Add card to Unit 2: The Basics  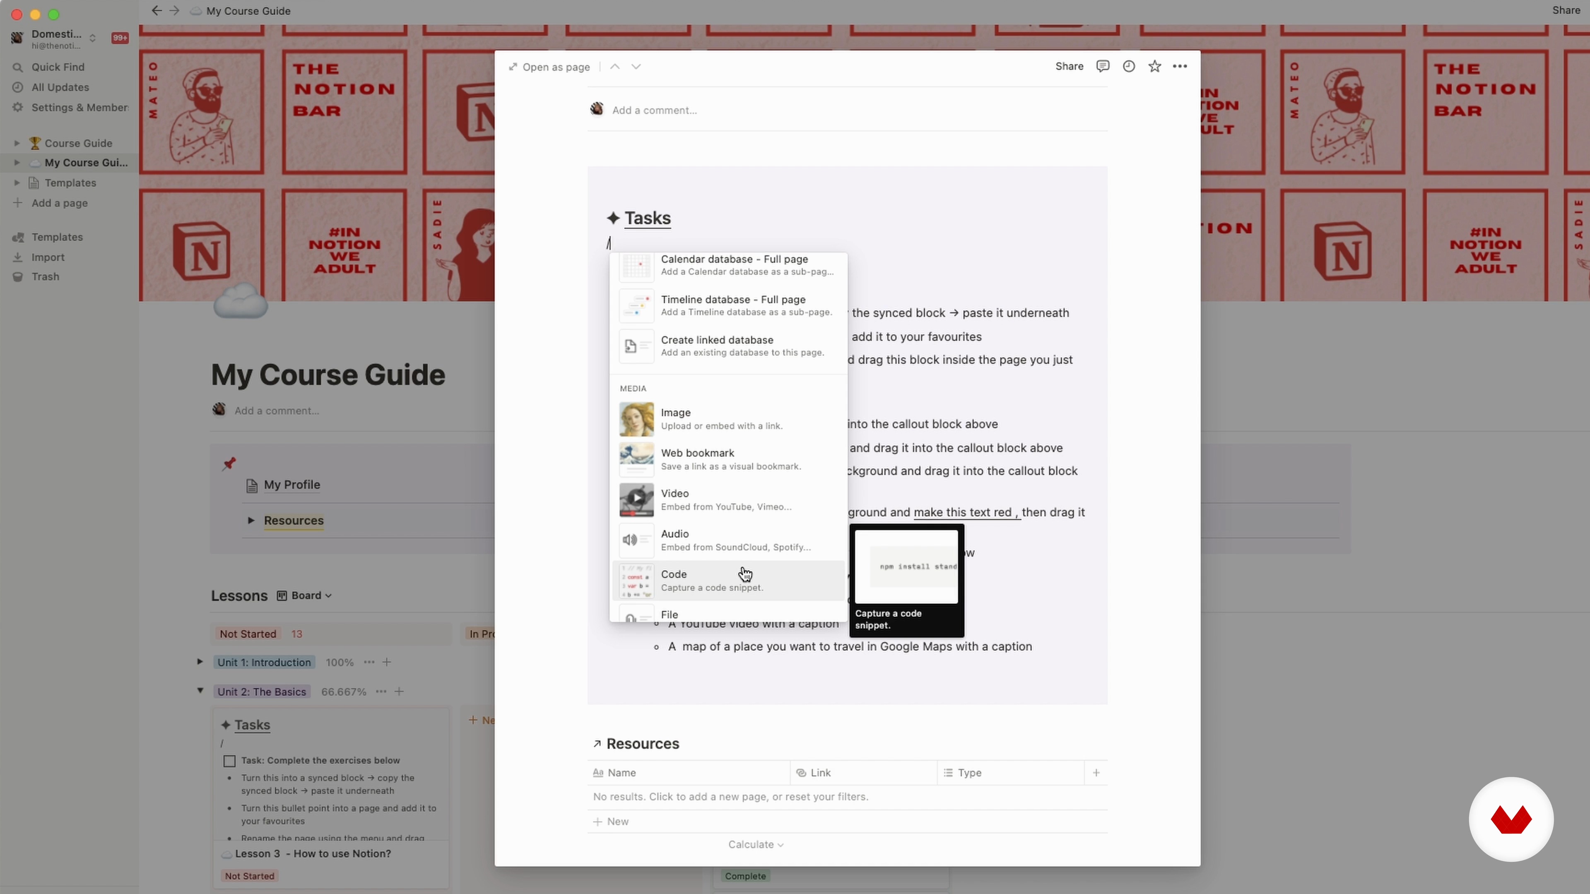click(x=399, y=692)
